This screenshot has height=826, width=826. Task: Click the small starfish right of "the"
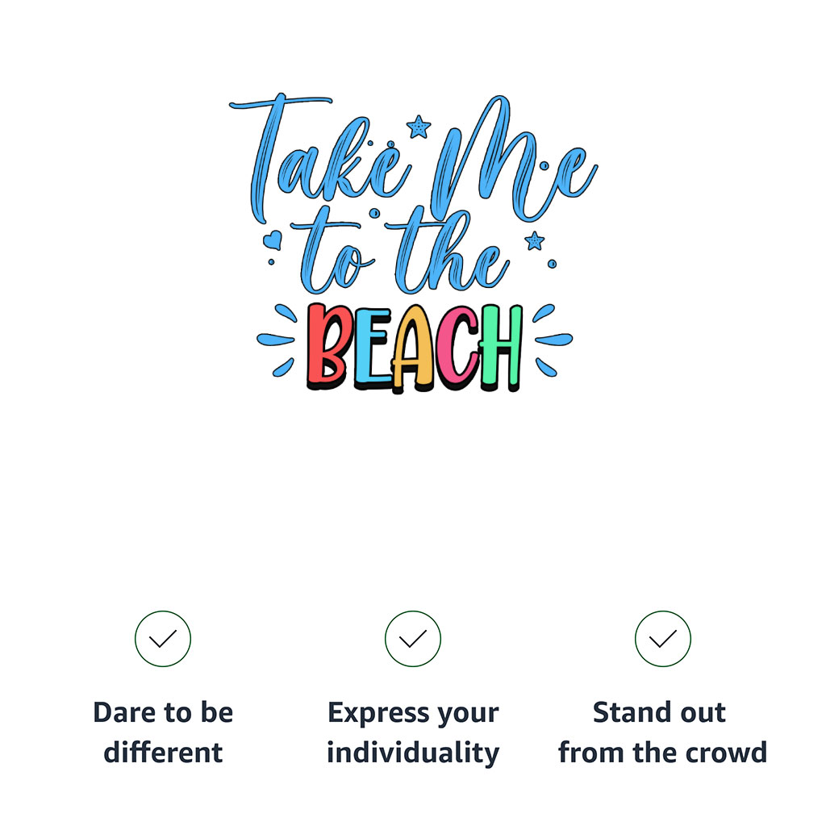[x=534, y=240]
